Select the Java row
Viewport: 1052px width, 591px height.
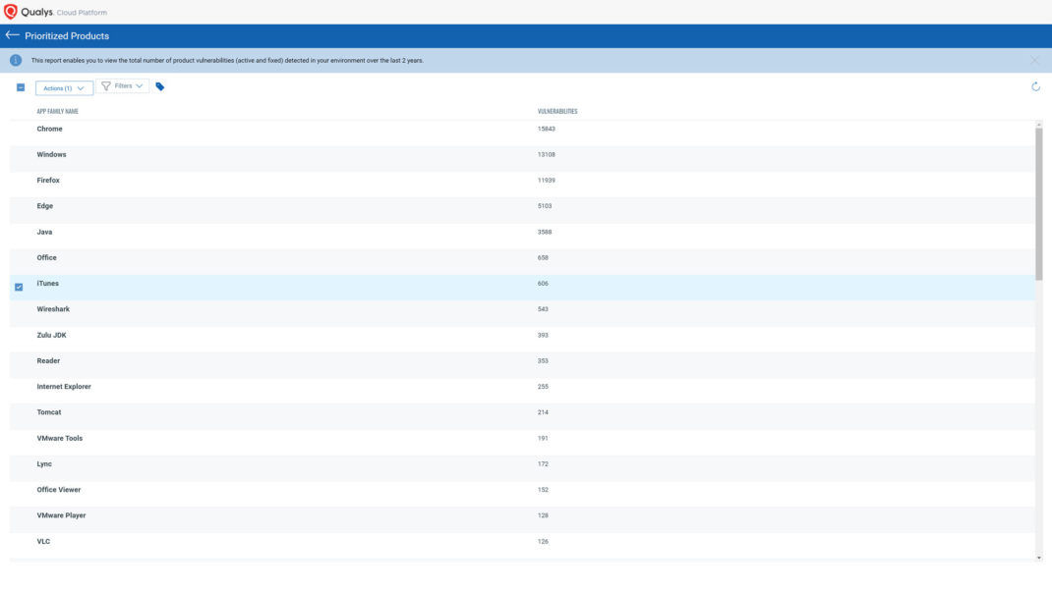pyautogui.click(x=522, y=237)
